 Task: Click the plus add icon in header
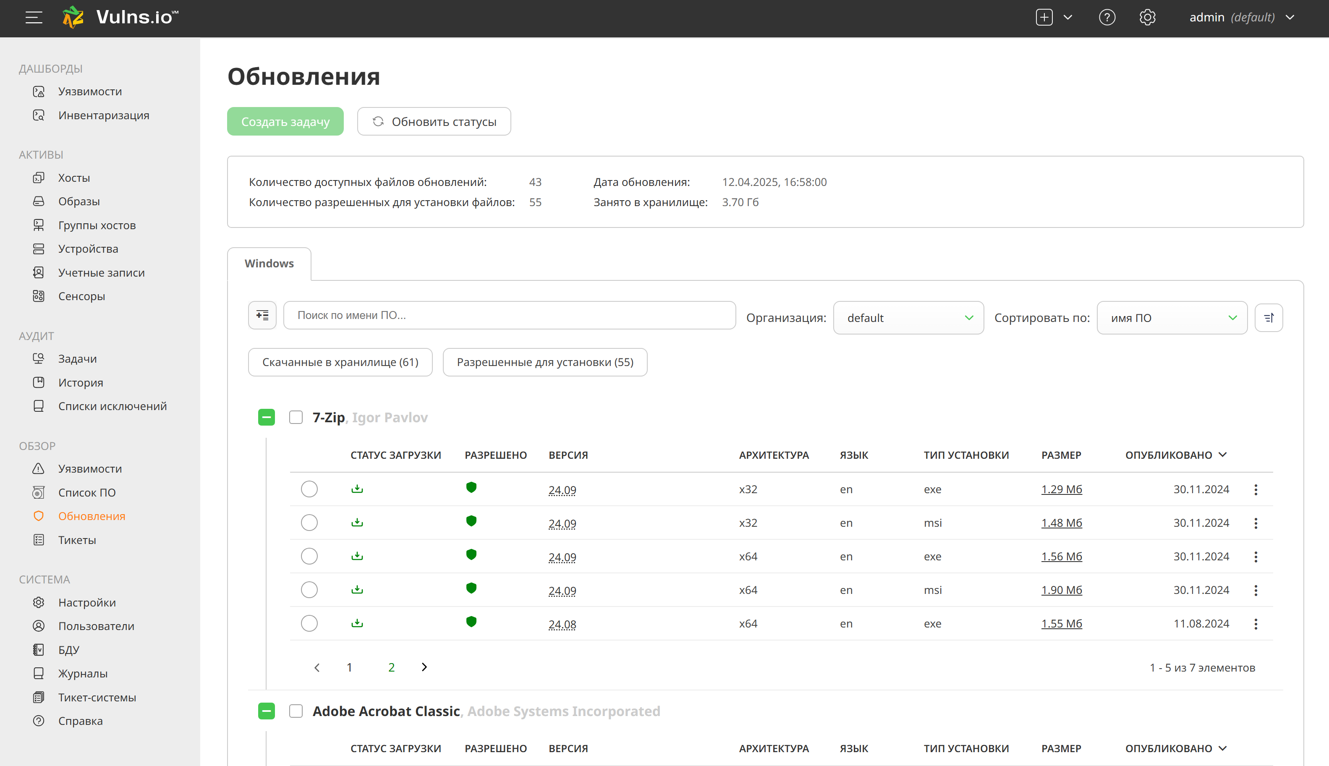tap(1044, 17)
